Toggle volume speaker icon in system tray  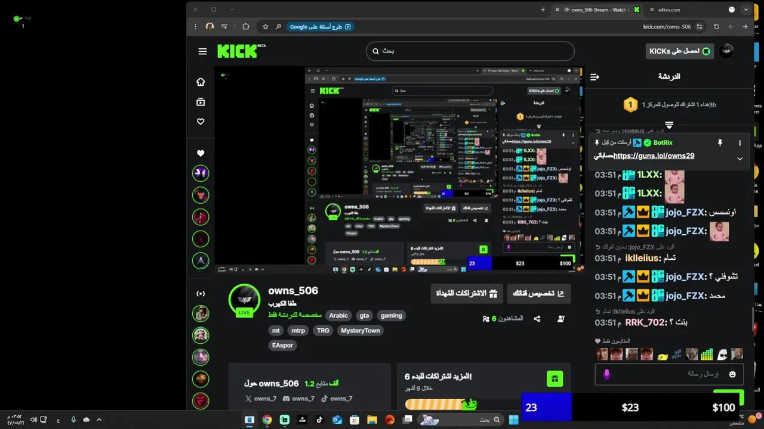click(33, 419)
